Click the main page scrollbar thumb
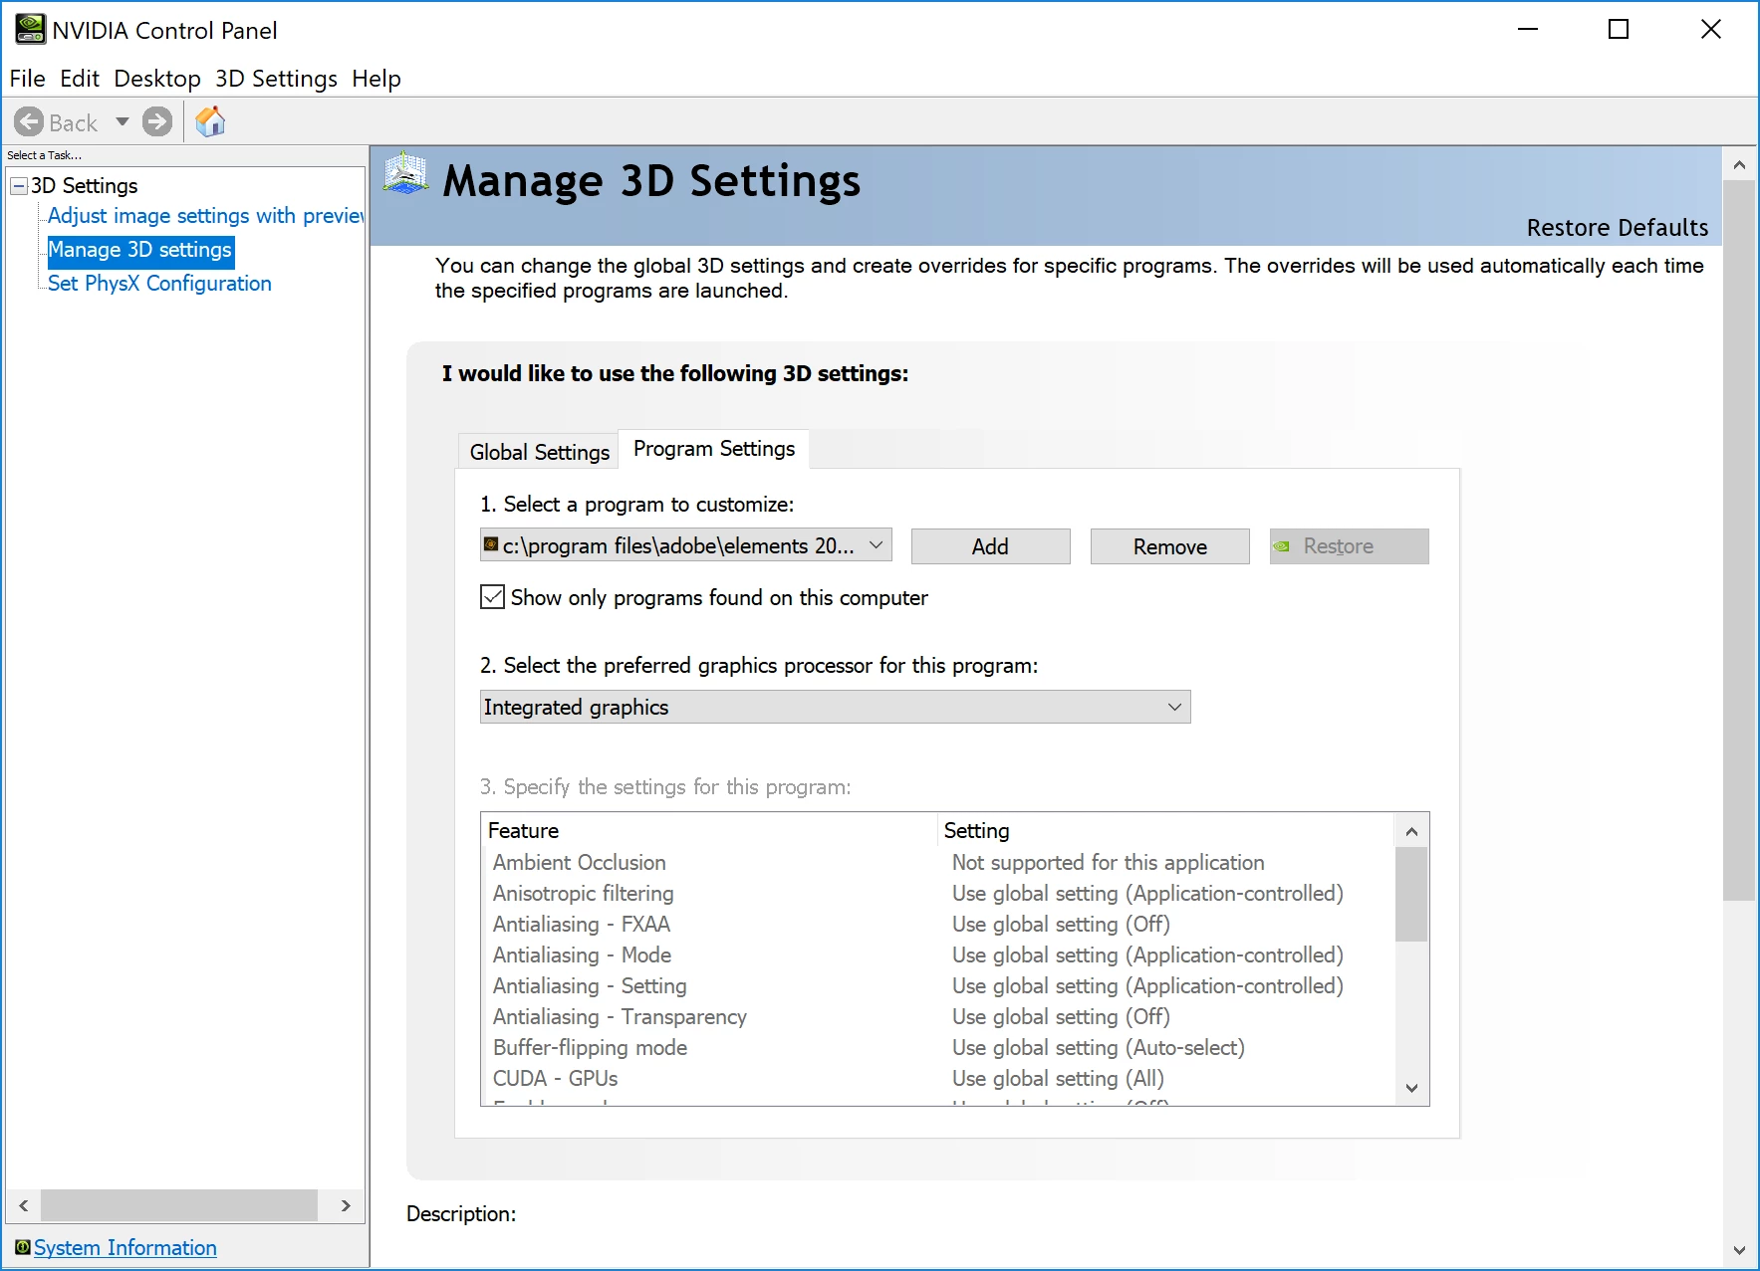Screen dimensions: 1760x1271 coord(1739,540)
